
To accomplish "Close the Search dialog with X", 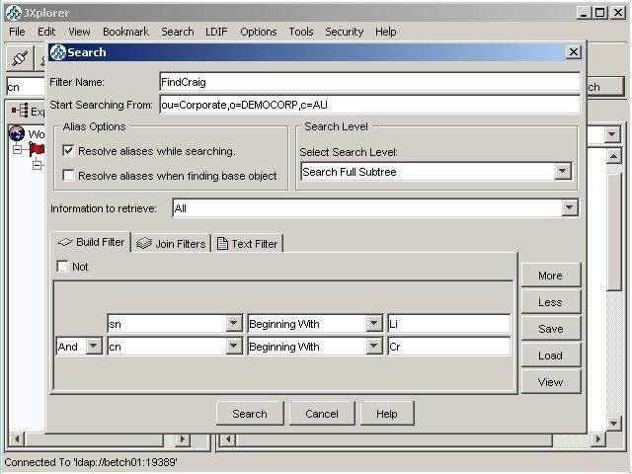I will pyautogui.click(x=573, y=52).
